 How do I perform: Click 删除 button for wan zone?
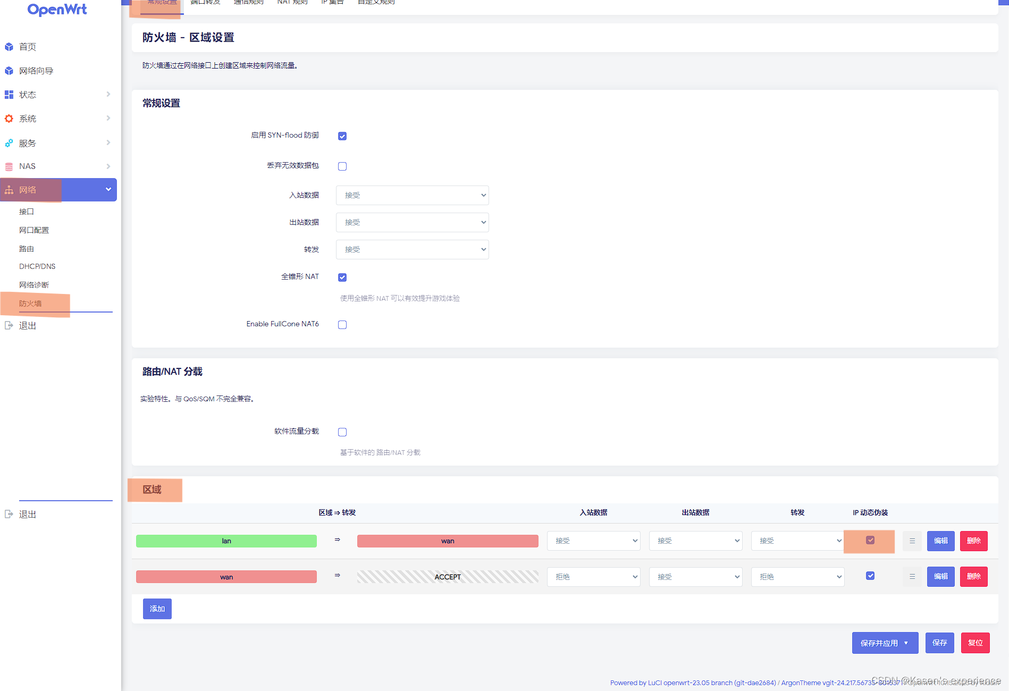[x=974, y=577]
